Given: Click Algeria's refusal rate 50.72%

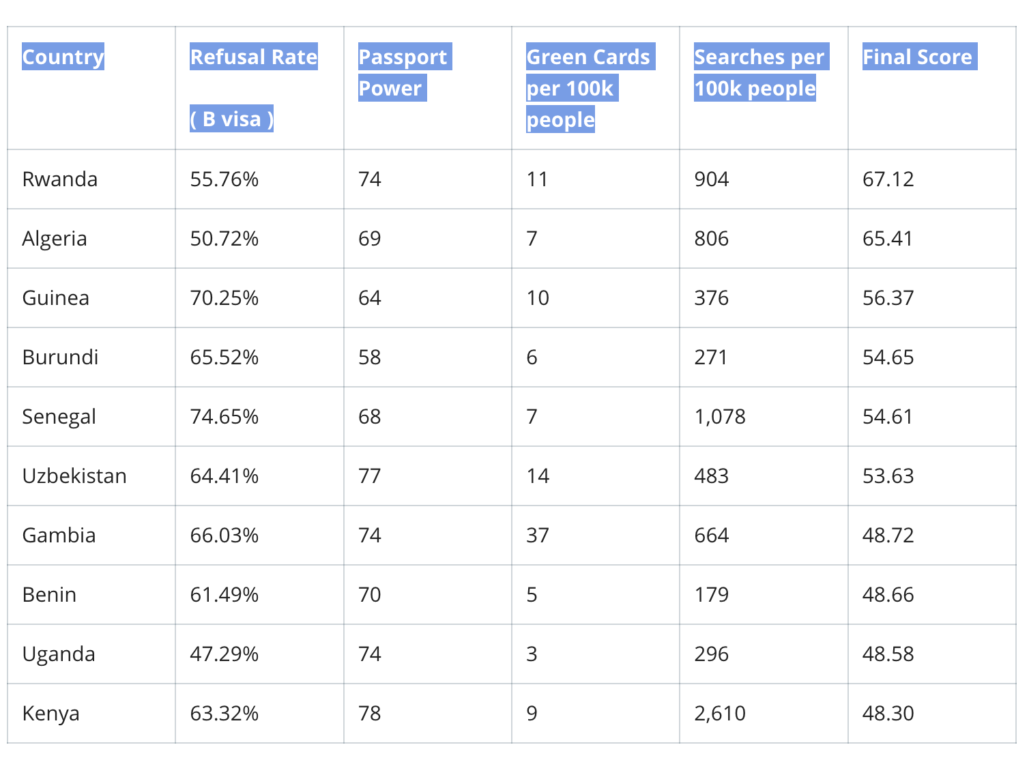Looking at the screenshot, I should pos(224,239).
